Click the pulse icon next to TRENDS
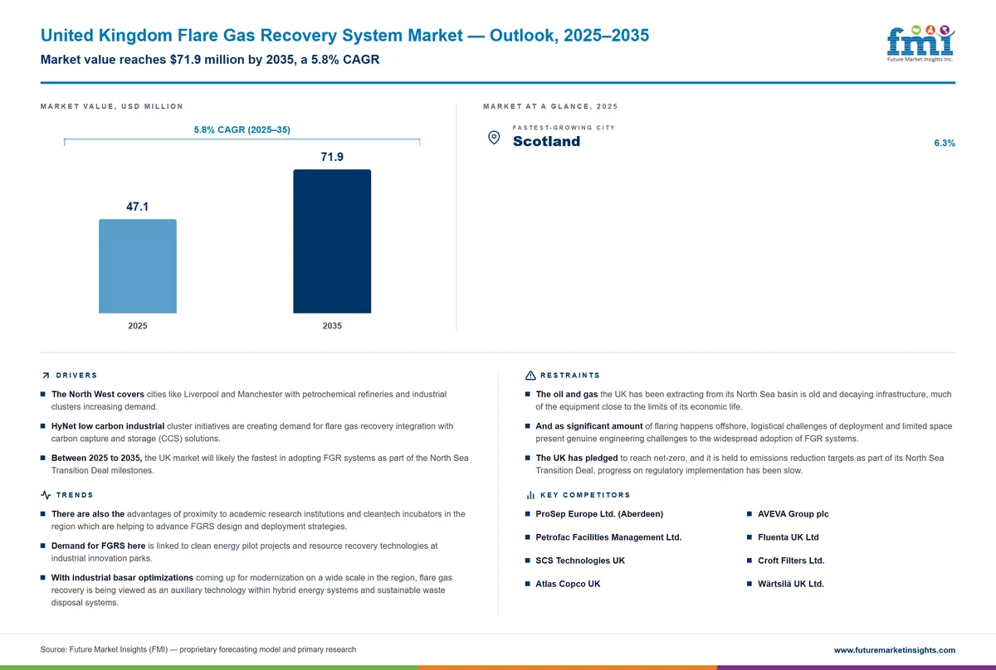Image resolution: width=996 pixels, height=670 pixels. (x=45, y=495)
